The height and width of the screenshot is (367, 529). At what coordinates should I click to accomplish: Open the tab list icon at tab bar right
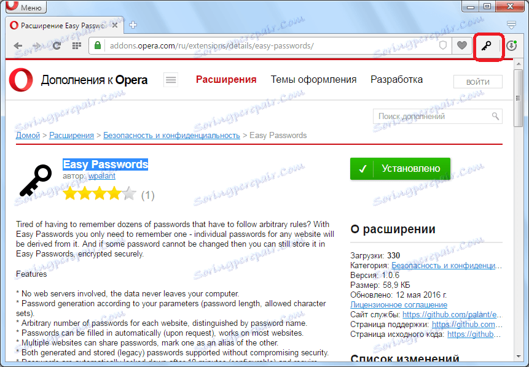(x=511, y=23)
